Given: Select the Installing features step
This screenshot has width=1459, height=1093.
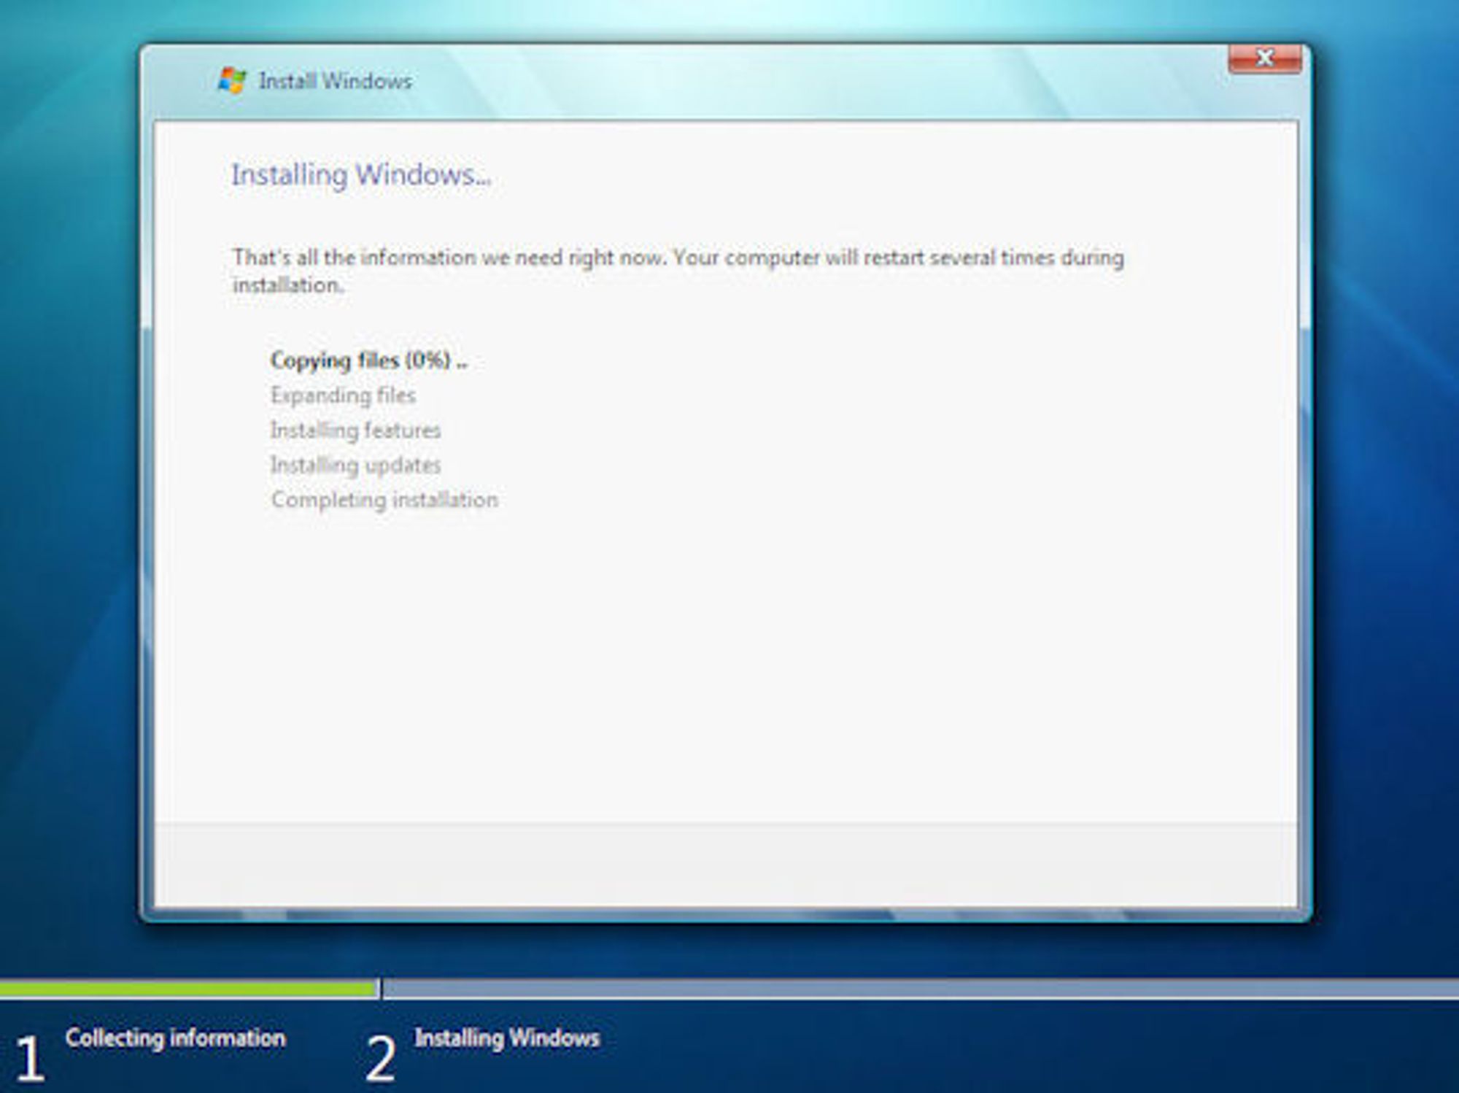Looking at the screenshot, I should pyautogui.click(x=356, y=430).
